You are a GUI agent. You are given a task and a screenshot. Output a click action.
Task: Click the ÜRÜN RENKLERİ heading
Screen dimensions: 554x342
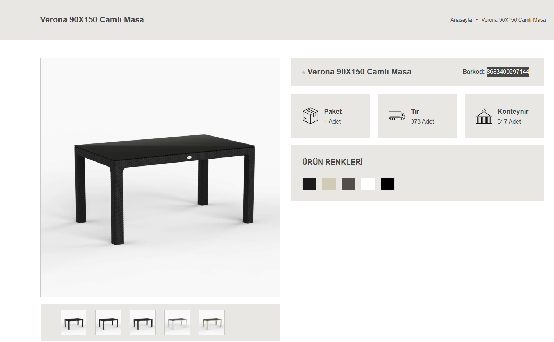tap(332, 162)
